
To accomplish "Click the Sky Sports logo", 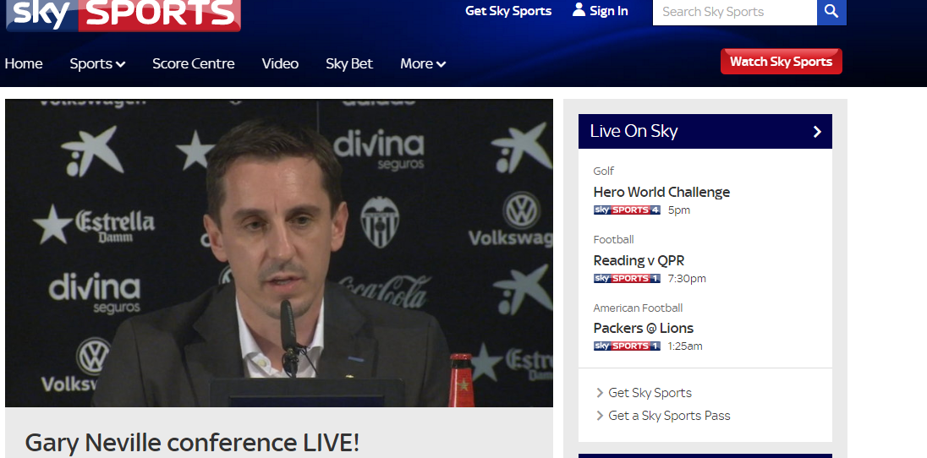I will (x=123, y=14).
